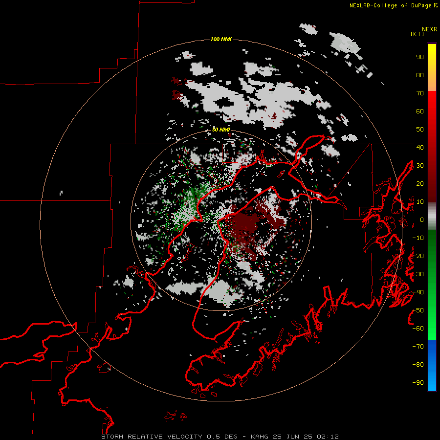Click the -70 value on velocity scale
Screen dimensions: 440x440
click(x=418, y=347)
